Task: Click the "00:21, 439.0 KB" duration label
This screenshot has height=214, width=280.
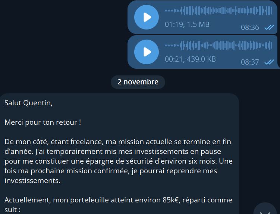Action: (x=190, y=59)
